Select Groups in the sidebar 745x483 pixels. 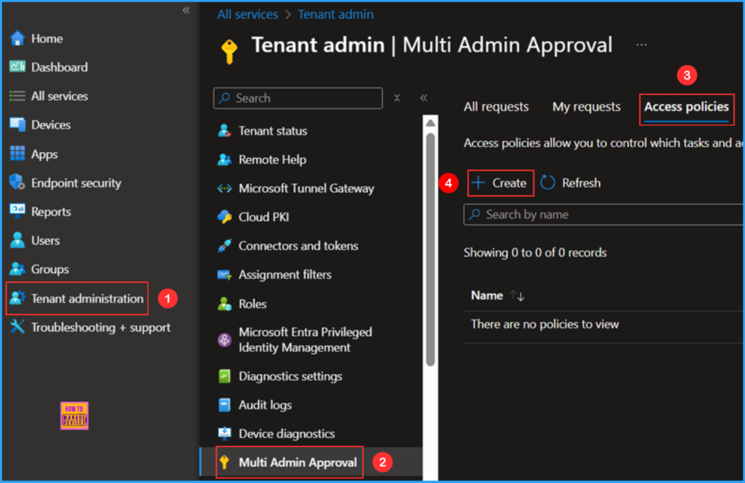pos(51,269)
